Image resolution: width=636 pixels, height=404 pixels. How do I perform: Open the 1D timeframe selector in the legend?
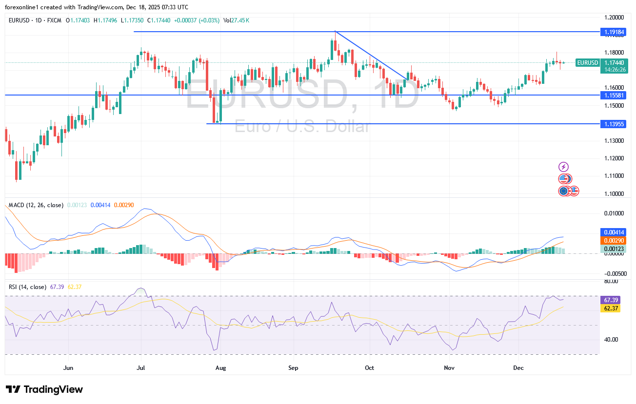[x=39, y=21]
